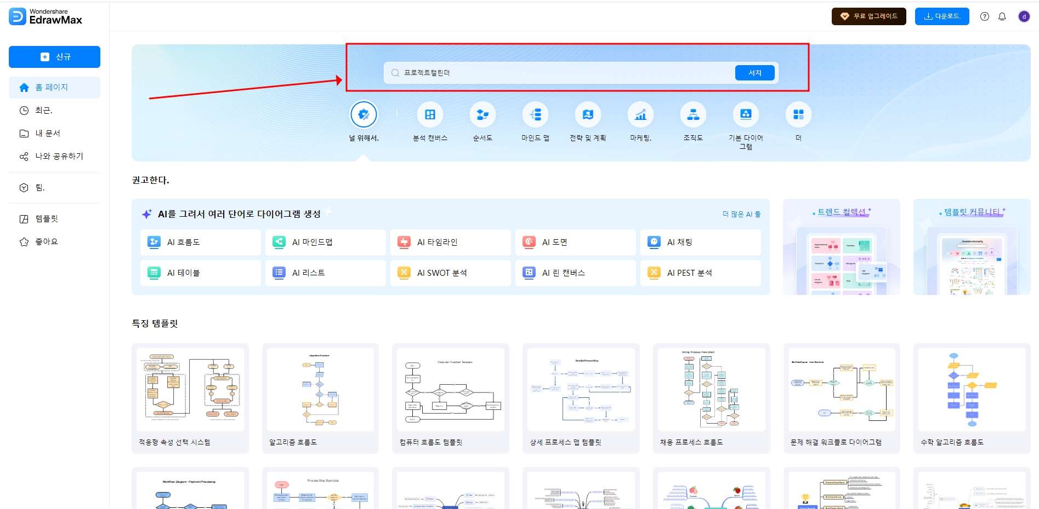Open 상세 프로세스 맵 템플릿 thumbnail
This screenshot has width=1039, height=509.
pyautogui.click(x=581, y=390)
